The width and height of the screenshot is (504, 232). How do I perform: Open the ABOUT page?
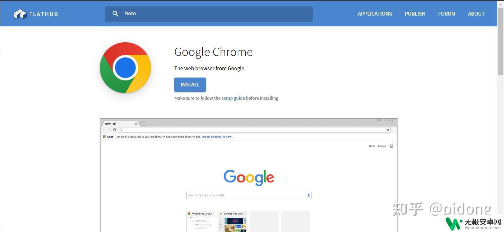(476, 14)
